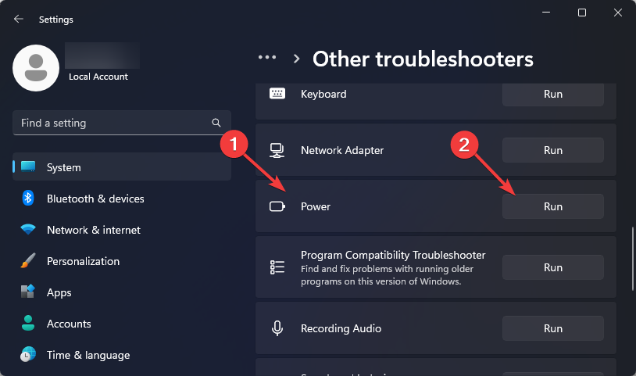The width and height of the screenshot is (636, 376).
Task: Run the Network Adapter troubleshooter
Action: point(553,150)
